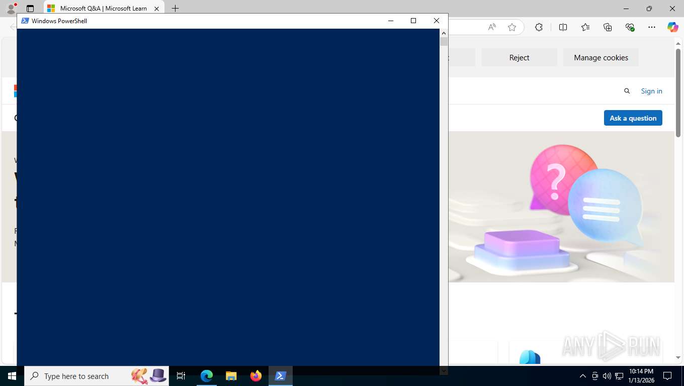
Task: Open Edge Collections icon
Action: point(608,27)
